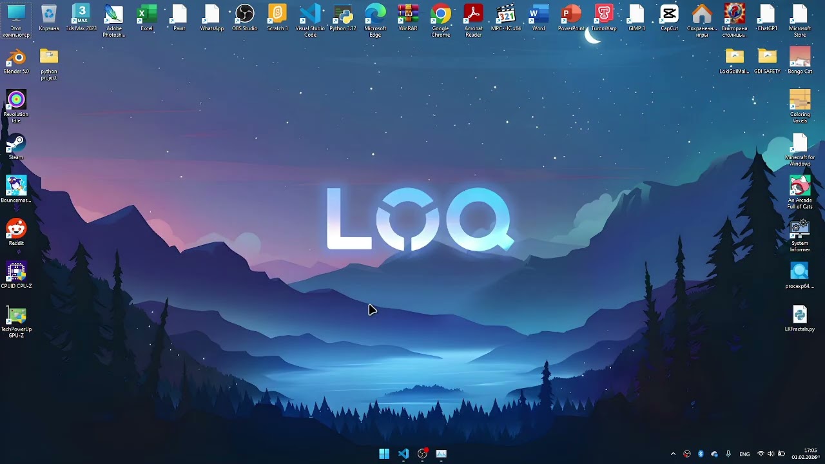Show hidden system tray icons
Viewport: 825px width, 464px height.
tap(674, 454)
